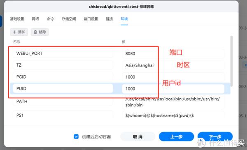This screenshot has height=150, width=247.
Task: Select the PGID name field
Action: tap(63, 77)
